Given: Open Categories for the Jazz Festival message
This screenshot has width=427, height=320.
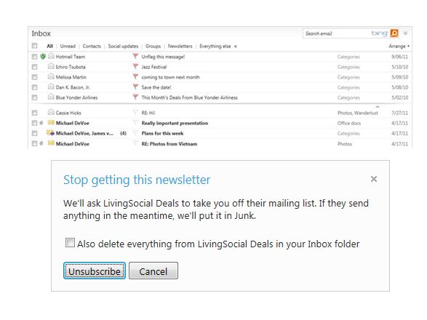Looking at the screenshot, I should click(x=348, y=67).
